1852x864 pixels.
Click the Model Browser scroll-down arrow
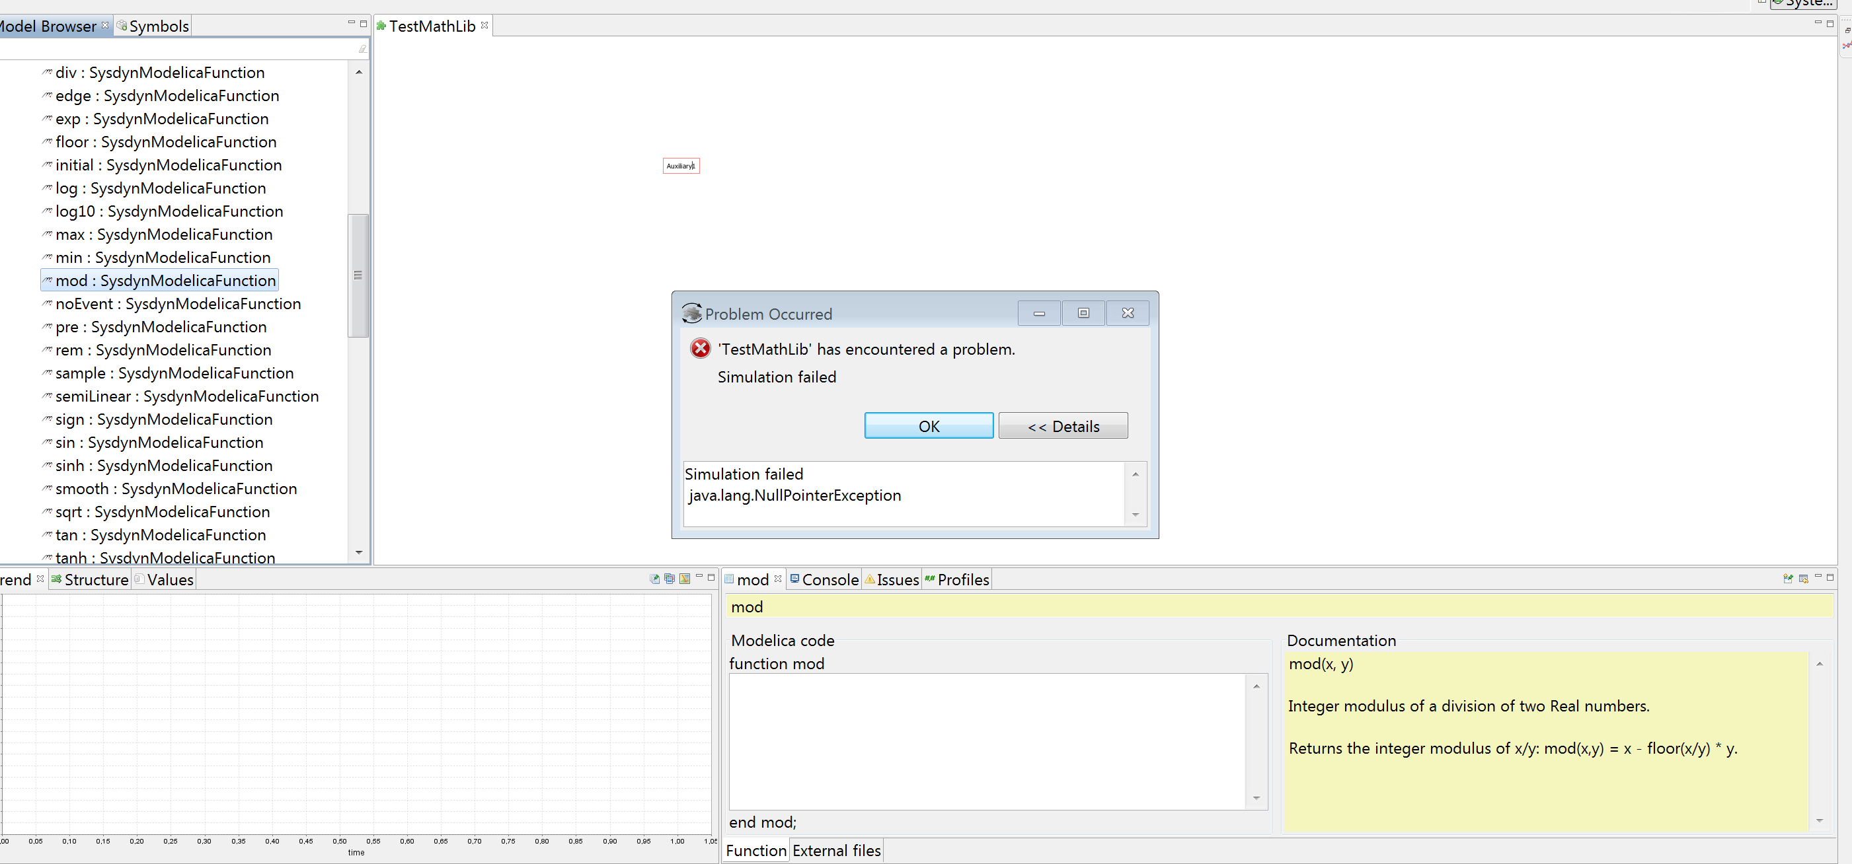point(359,552)
